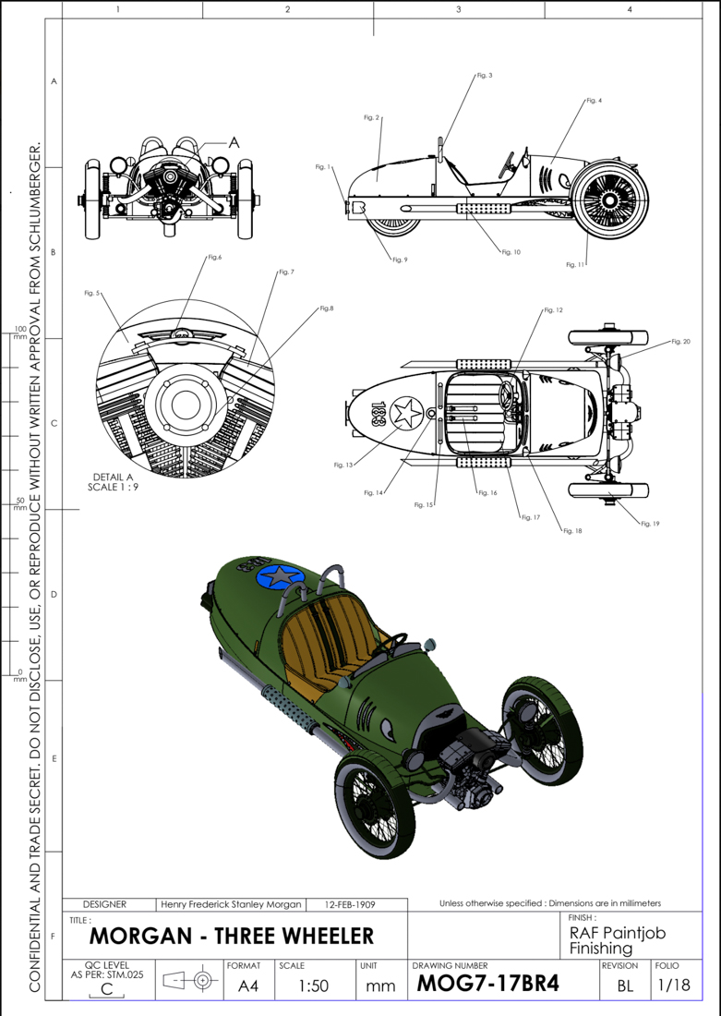The image size is (721, 1016).
Task: Click the DRAWING NUMBER header label
Action: (x=451, y=965)
